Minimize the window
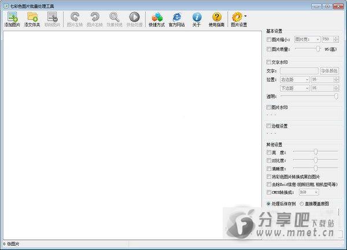The image size is (347, 250). [x=316, y=6]
